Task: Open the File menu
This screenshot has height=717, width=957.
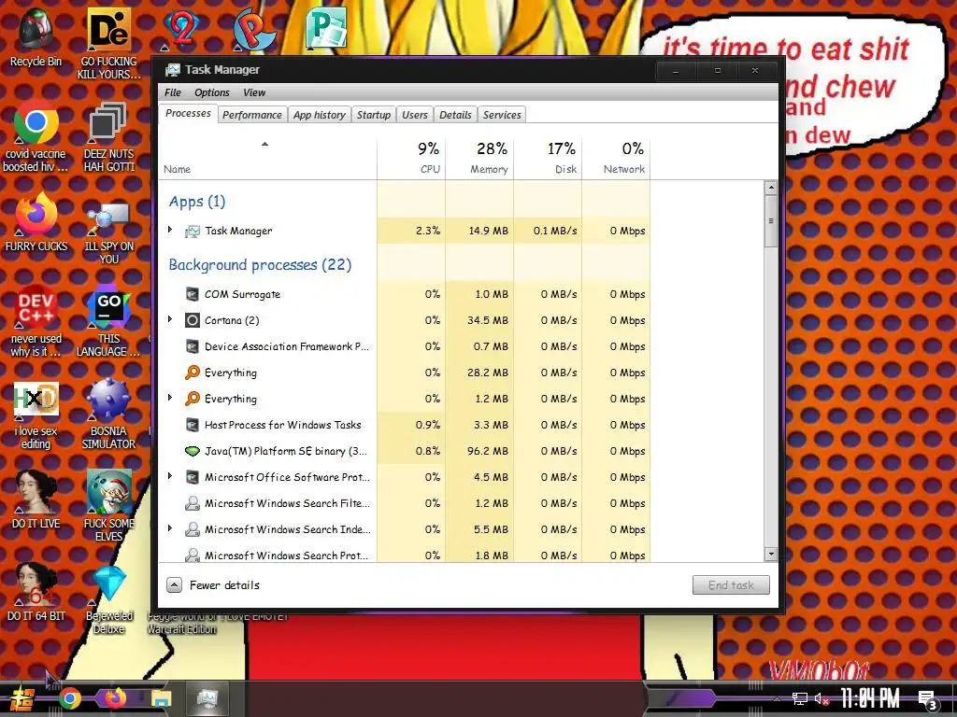Action: pos(173,92)
